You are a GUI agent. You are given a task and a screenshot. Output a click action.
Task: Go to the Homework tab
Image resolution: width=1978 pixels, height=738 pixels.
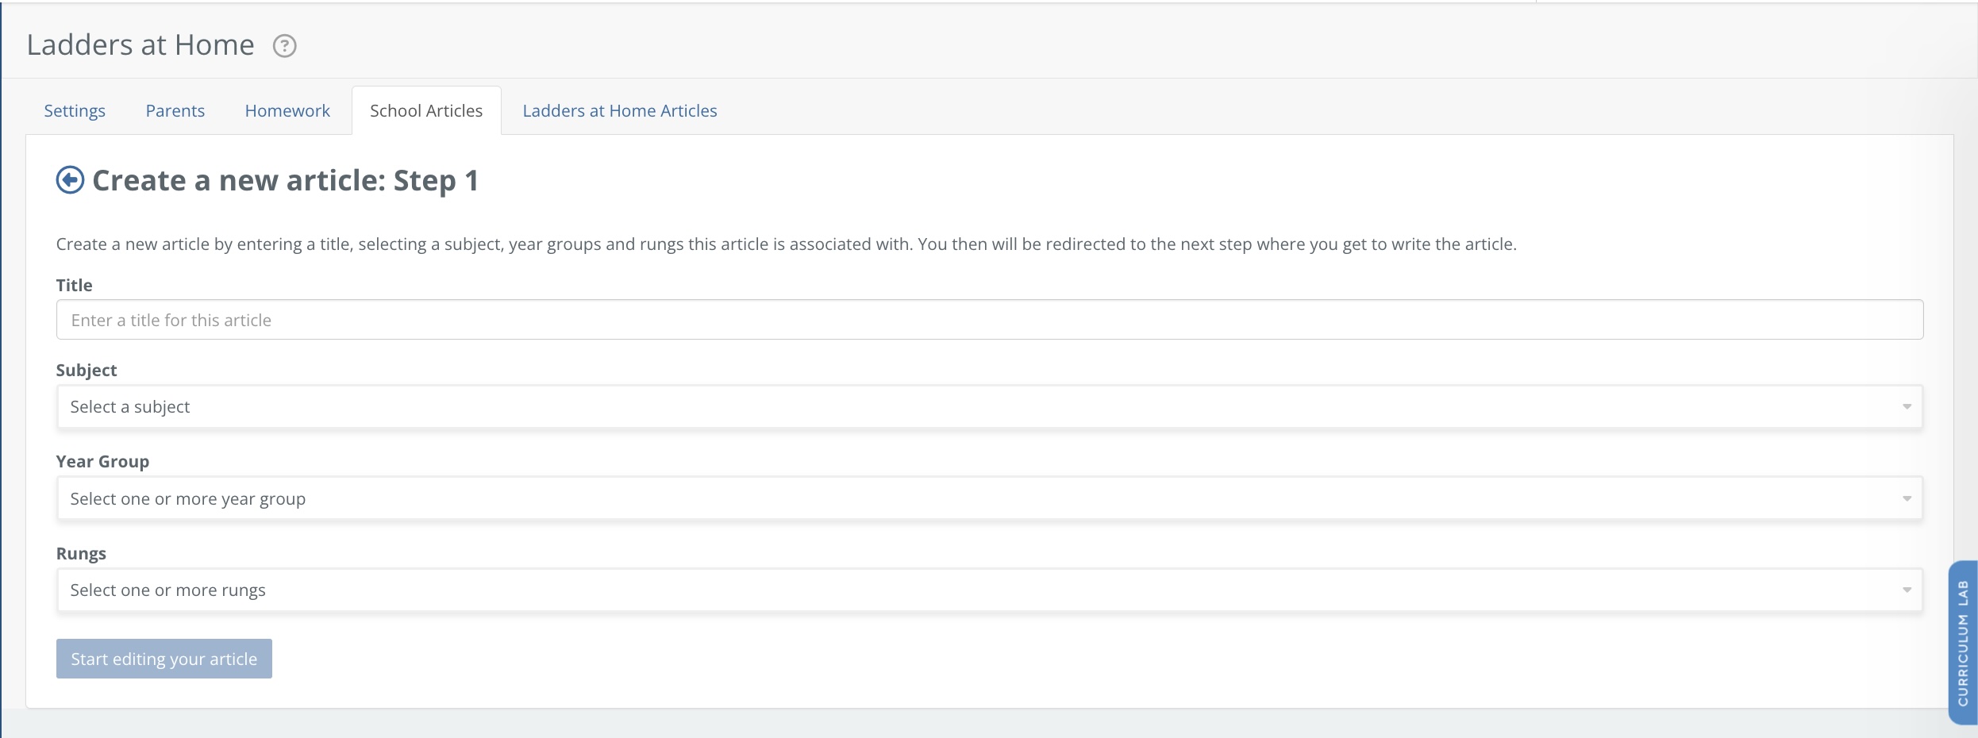287,111
